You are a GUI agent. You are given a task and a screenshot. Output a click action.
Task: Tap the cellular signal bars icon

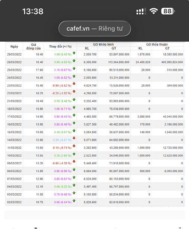[141, 11]
